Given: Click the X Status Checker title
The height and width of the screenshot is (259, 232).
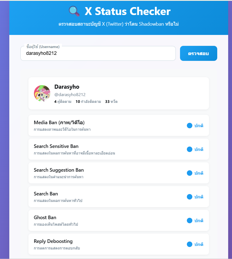Looking at the screenshot, I should (x=127, y=11).
